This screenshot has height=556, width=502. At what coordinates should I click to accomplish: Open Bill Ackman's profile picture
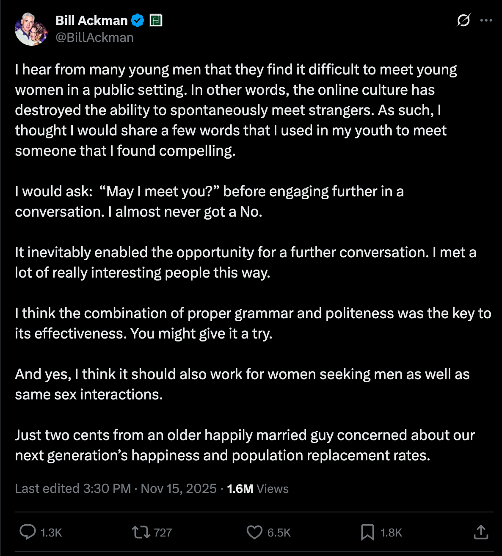click(x=31, y=29)
